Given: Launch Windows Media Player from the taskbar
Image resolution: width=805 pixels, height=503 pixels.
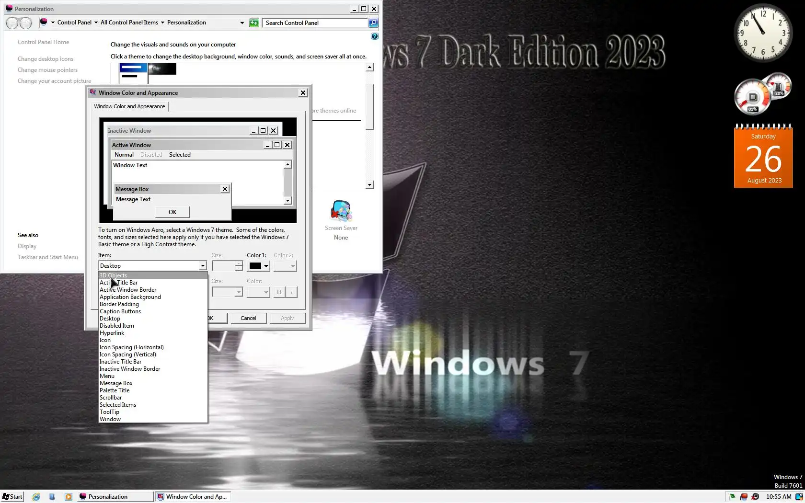Looking at the screenshot, I should coord(69,497).
